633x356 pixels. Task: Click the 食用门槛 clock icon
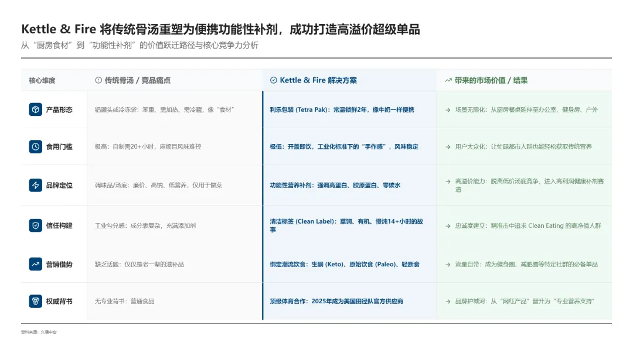pos(35,147)
